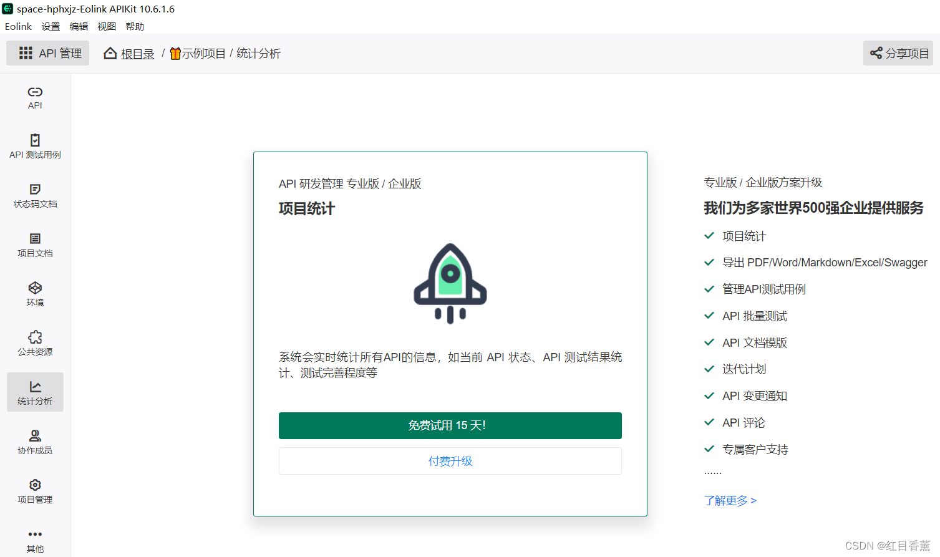Screen dimensions: 940x557
Task: Click the 导出 PDF/Word/Markdown/Excel/Swagger feature text
Action: 825,263
